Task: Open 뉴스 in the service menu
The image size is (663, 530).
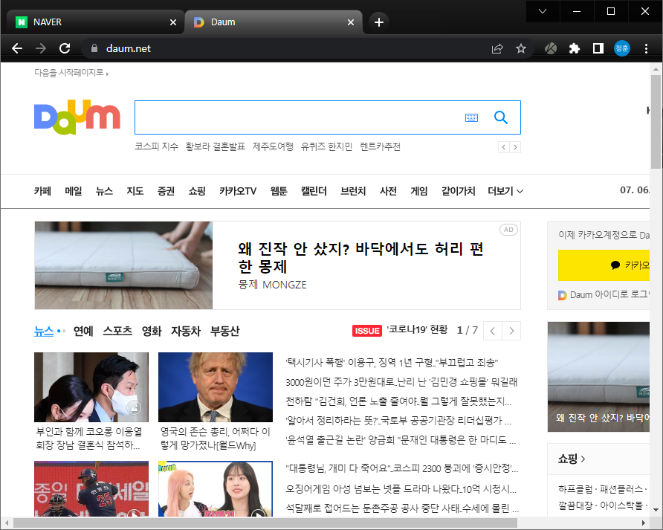Action: (105, 191)
